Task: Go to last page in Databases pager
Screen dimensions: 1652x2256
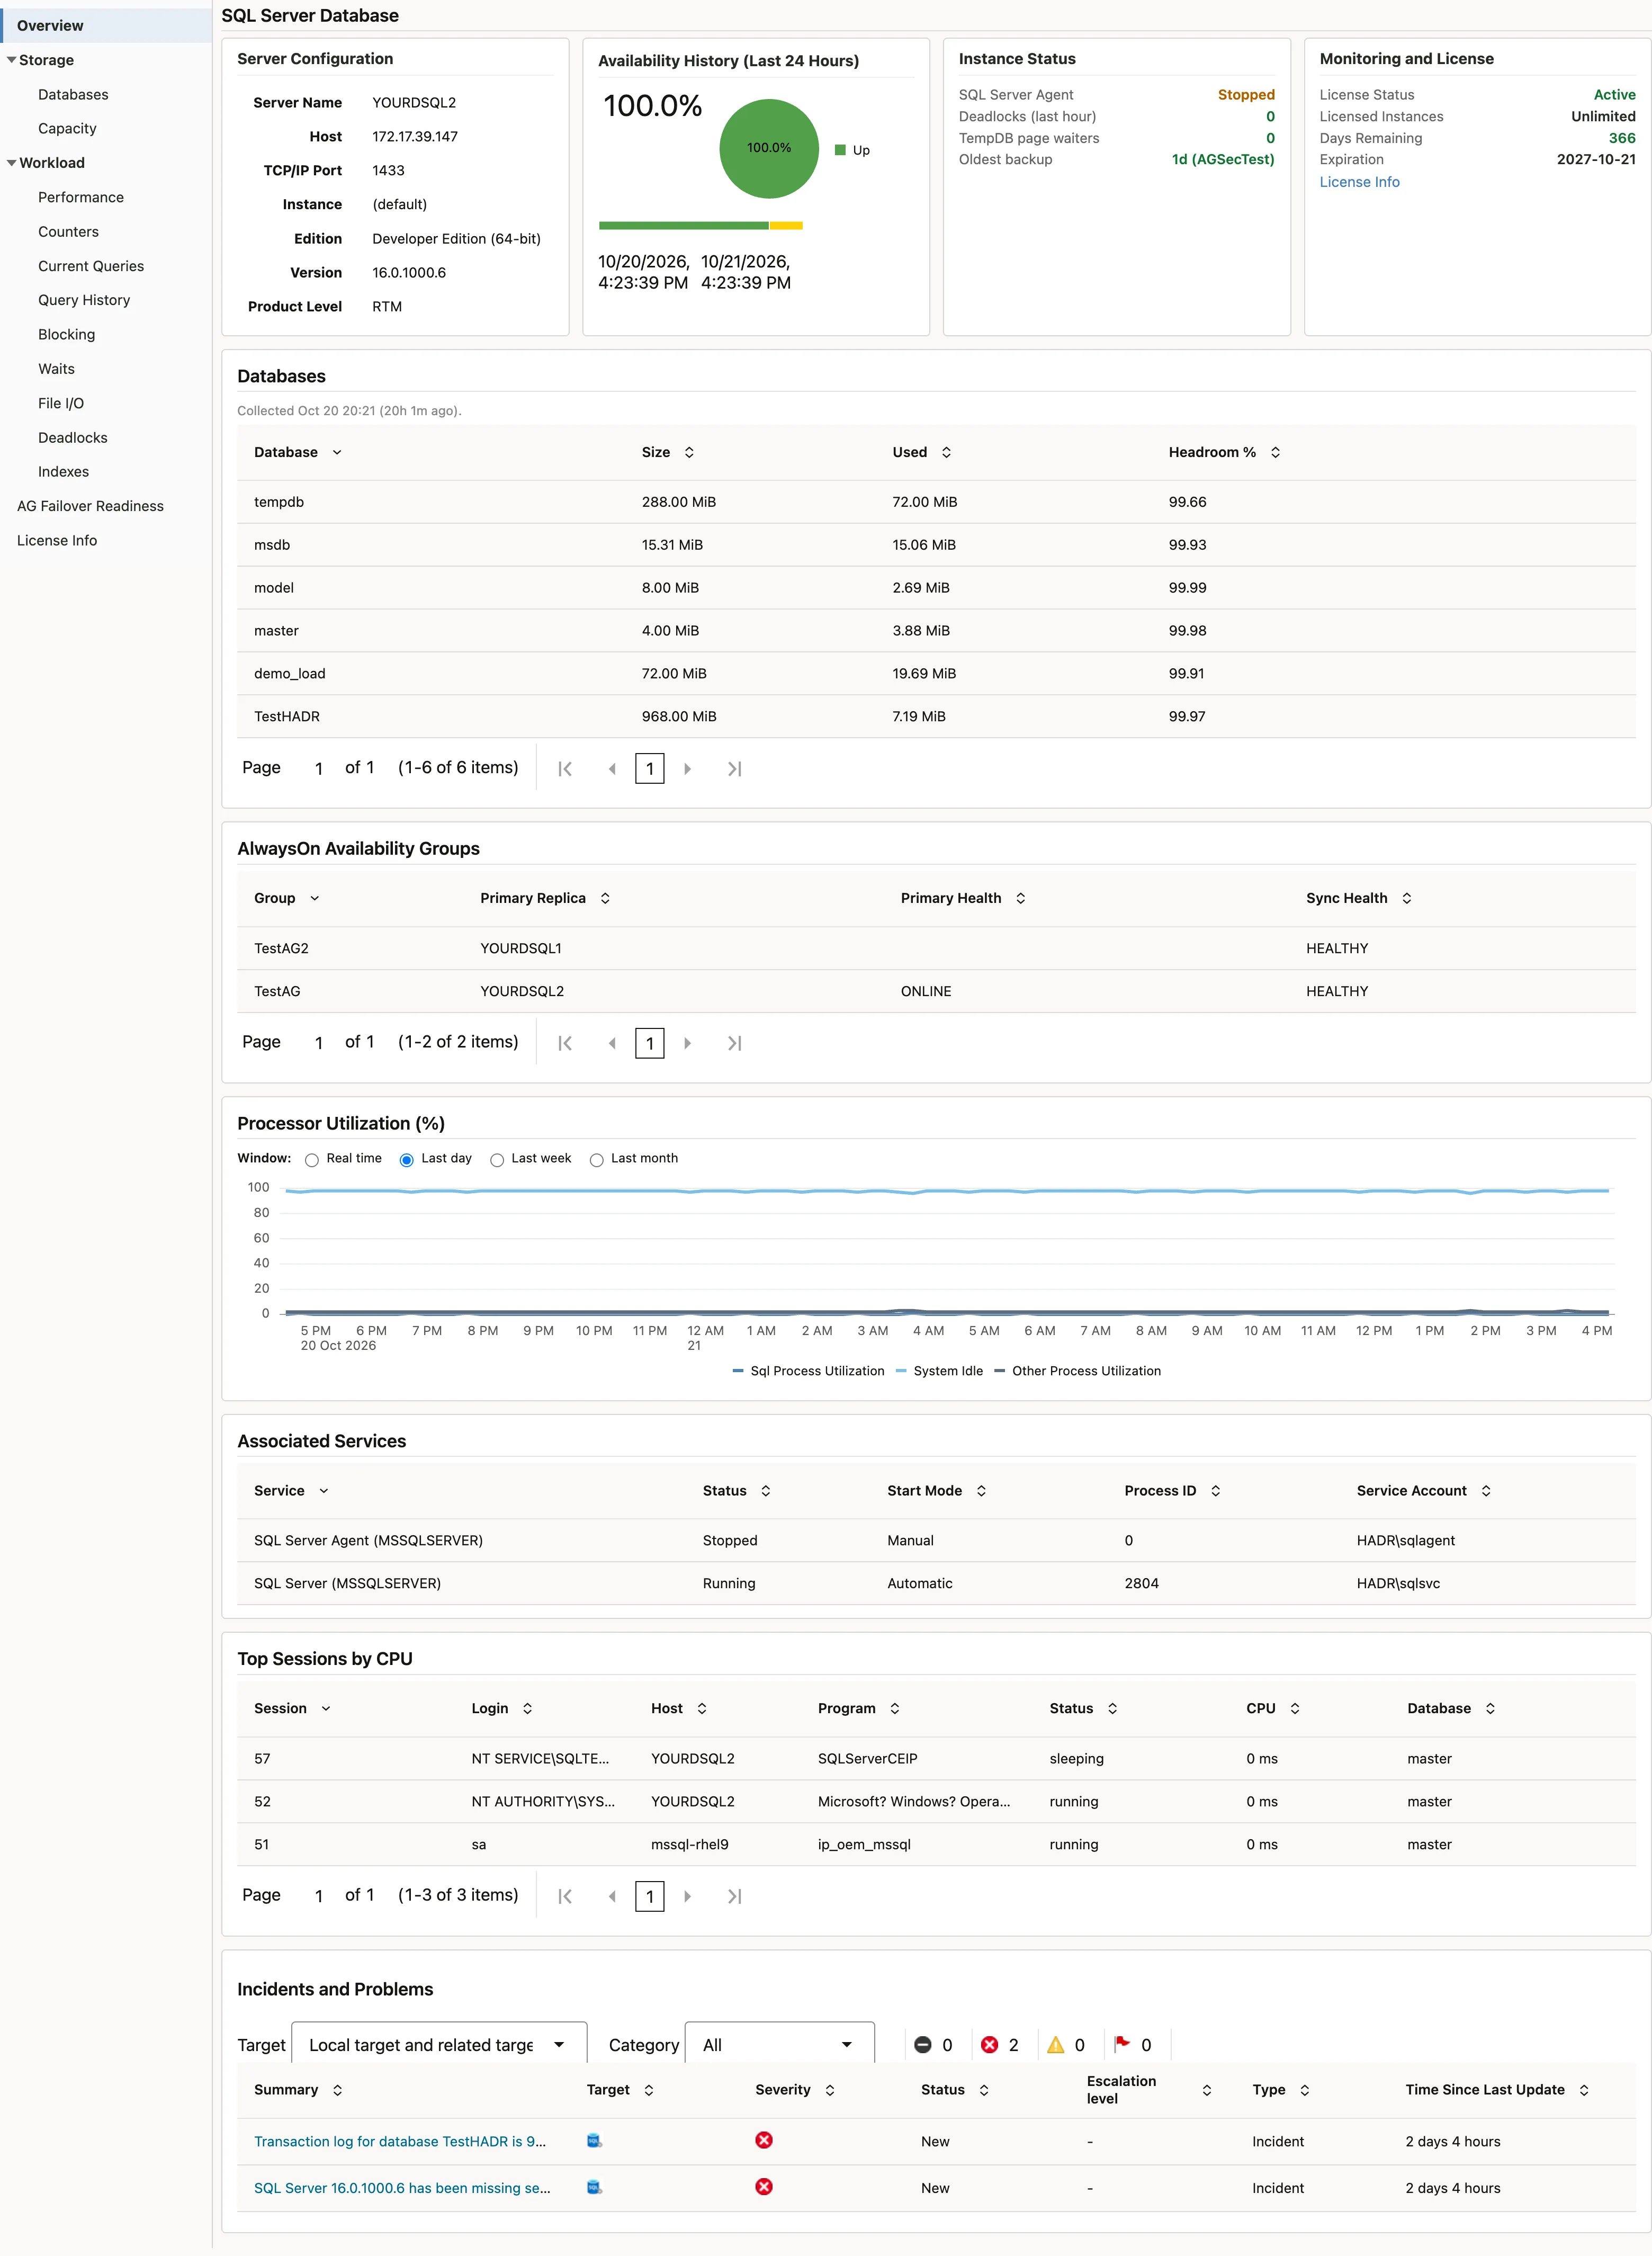Action: [x=734, y=768]
